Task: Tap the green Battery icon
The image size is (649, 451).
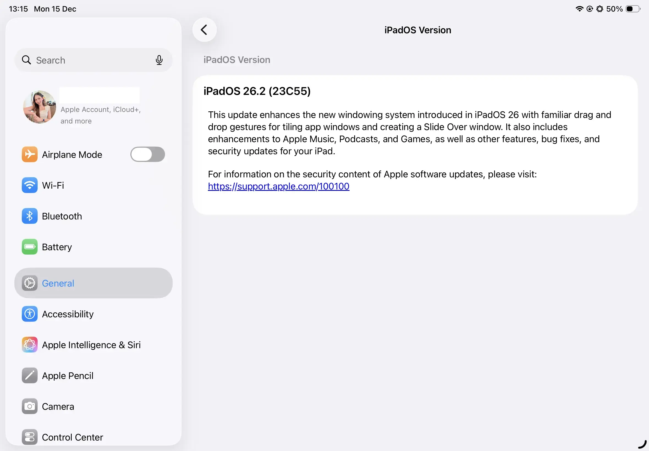Action: [30, 247]
